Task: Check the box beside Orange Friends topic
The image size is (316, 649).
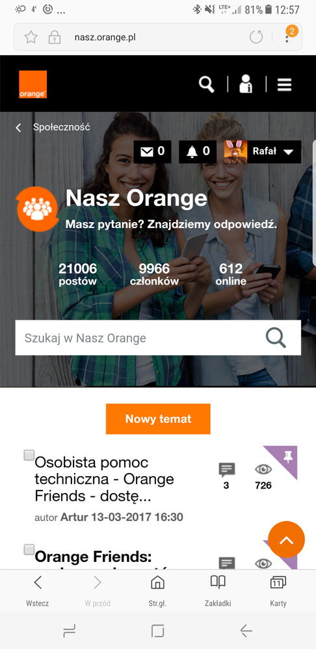Action: coord(29,550)
